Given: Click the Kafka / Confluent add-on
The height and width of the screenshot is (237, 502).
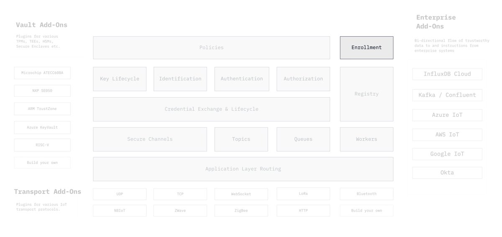Looking at the screenshot, I should (x=447, y=95).
